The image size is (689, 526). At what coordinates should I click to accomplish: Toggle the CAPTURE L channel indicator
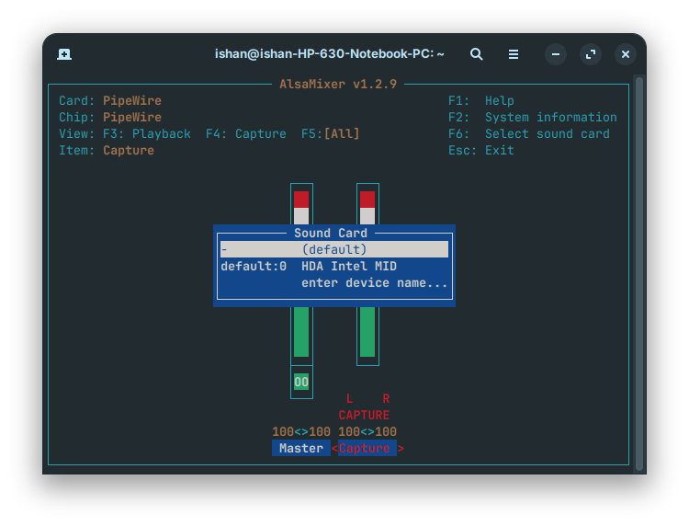[x=349, y=398]
